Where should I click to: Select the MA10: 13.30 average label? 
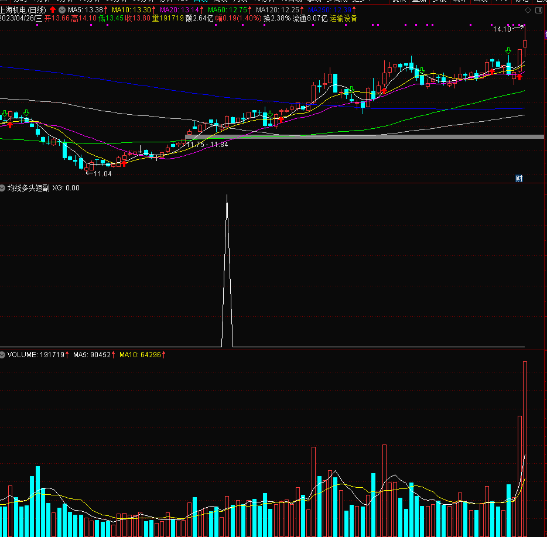[x=132, y=10]
